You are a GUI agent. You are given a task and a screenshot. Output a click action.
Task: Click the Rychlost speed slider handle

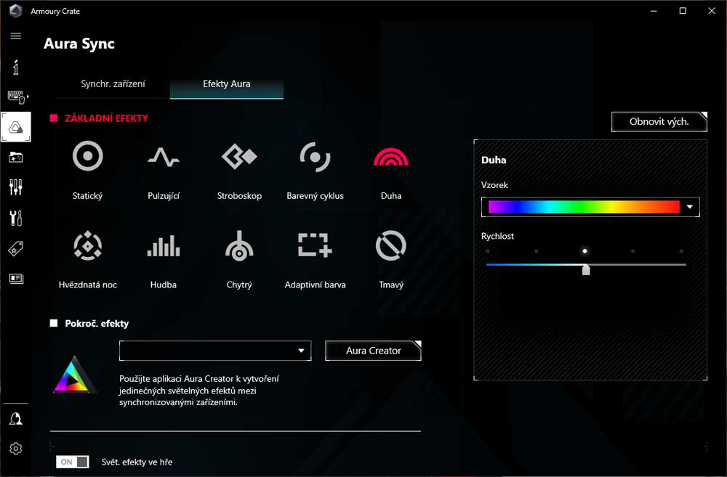pyautogui.click(x=586, y=269)
